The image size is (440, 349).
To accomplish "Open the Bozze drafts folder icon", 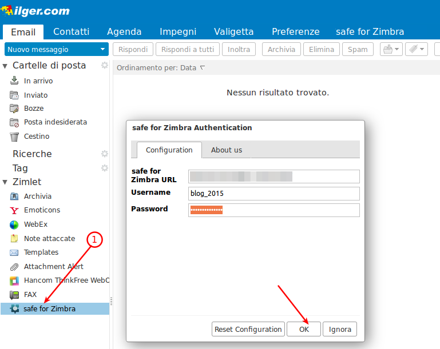I will (14, 109).
